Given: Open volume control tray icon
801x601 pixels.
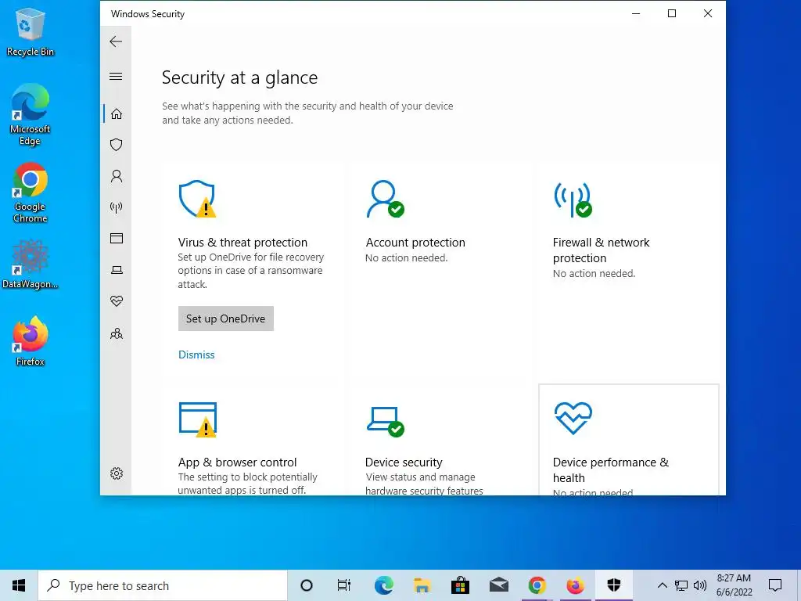Looking at the screenshot, I should 700,585.
